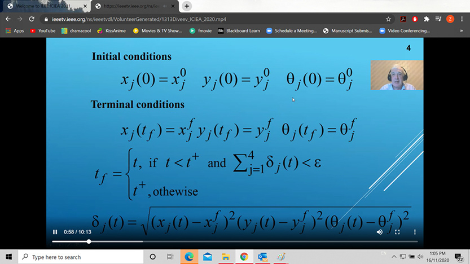The image size is (470, 264).
Task: Click the video progress bar scrubber
Action: tap(89, 241)
